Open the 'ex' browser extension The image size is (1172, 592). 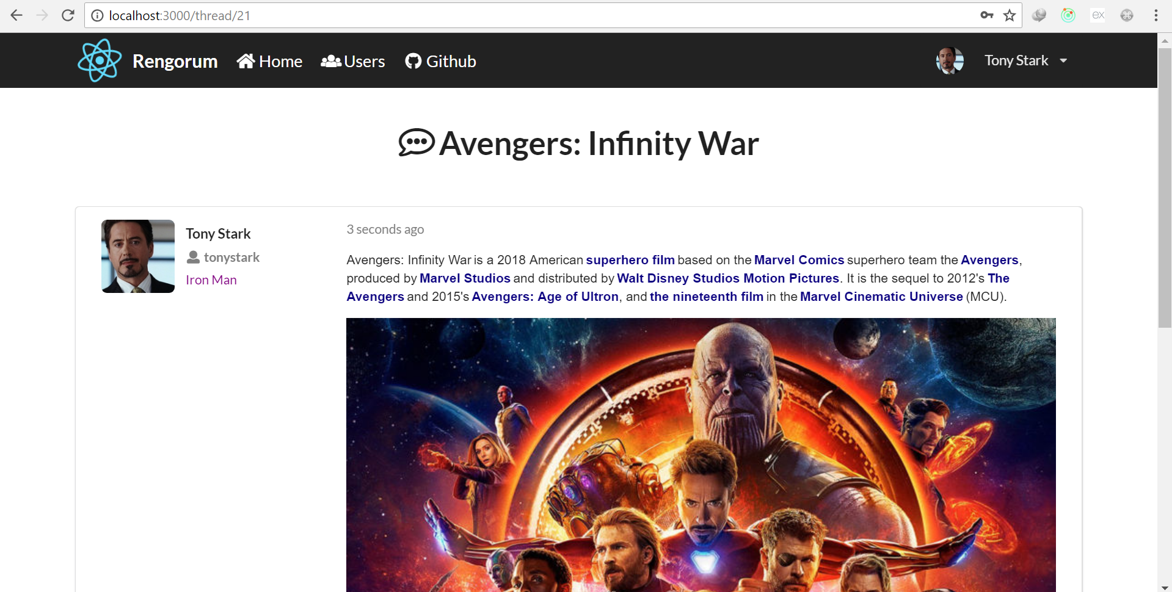tap(1097, 15)
